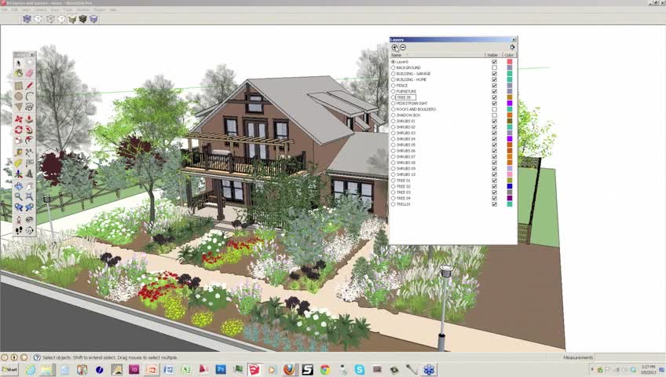Viewport: 666px width, 377px height.
Task: Hide the FENCE layer
Action: [x=495, y=86]
